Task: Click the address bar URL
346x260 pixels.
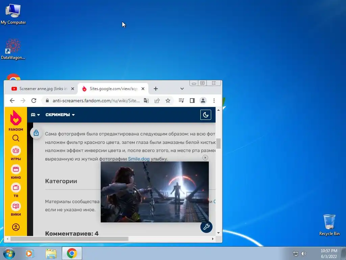Action: click(96, 101)
